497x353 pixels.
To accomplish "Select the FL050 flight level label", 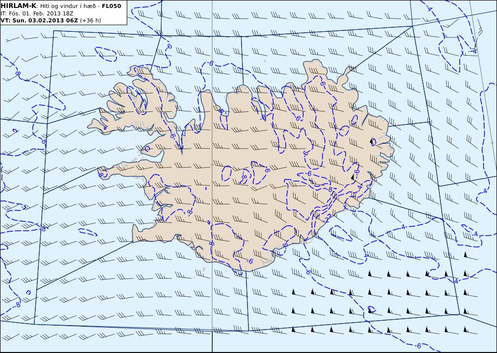I will point(111,6).
